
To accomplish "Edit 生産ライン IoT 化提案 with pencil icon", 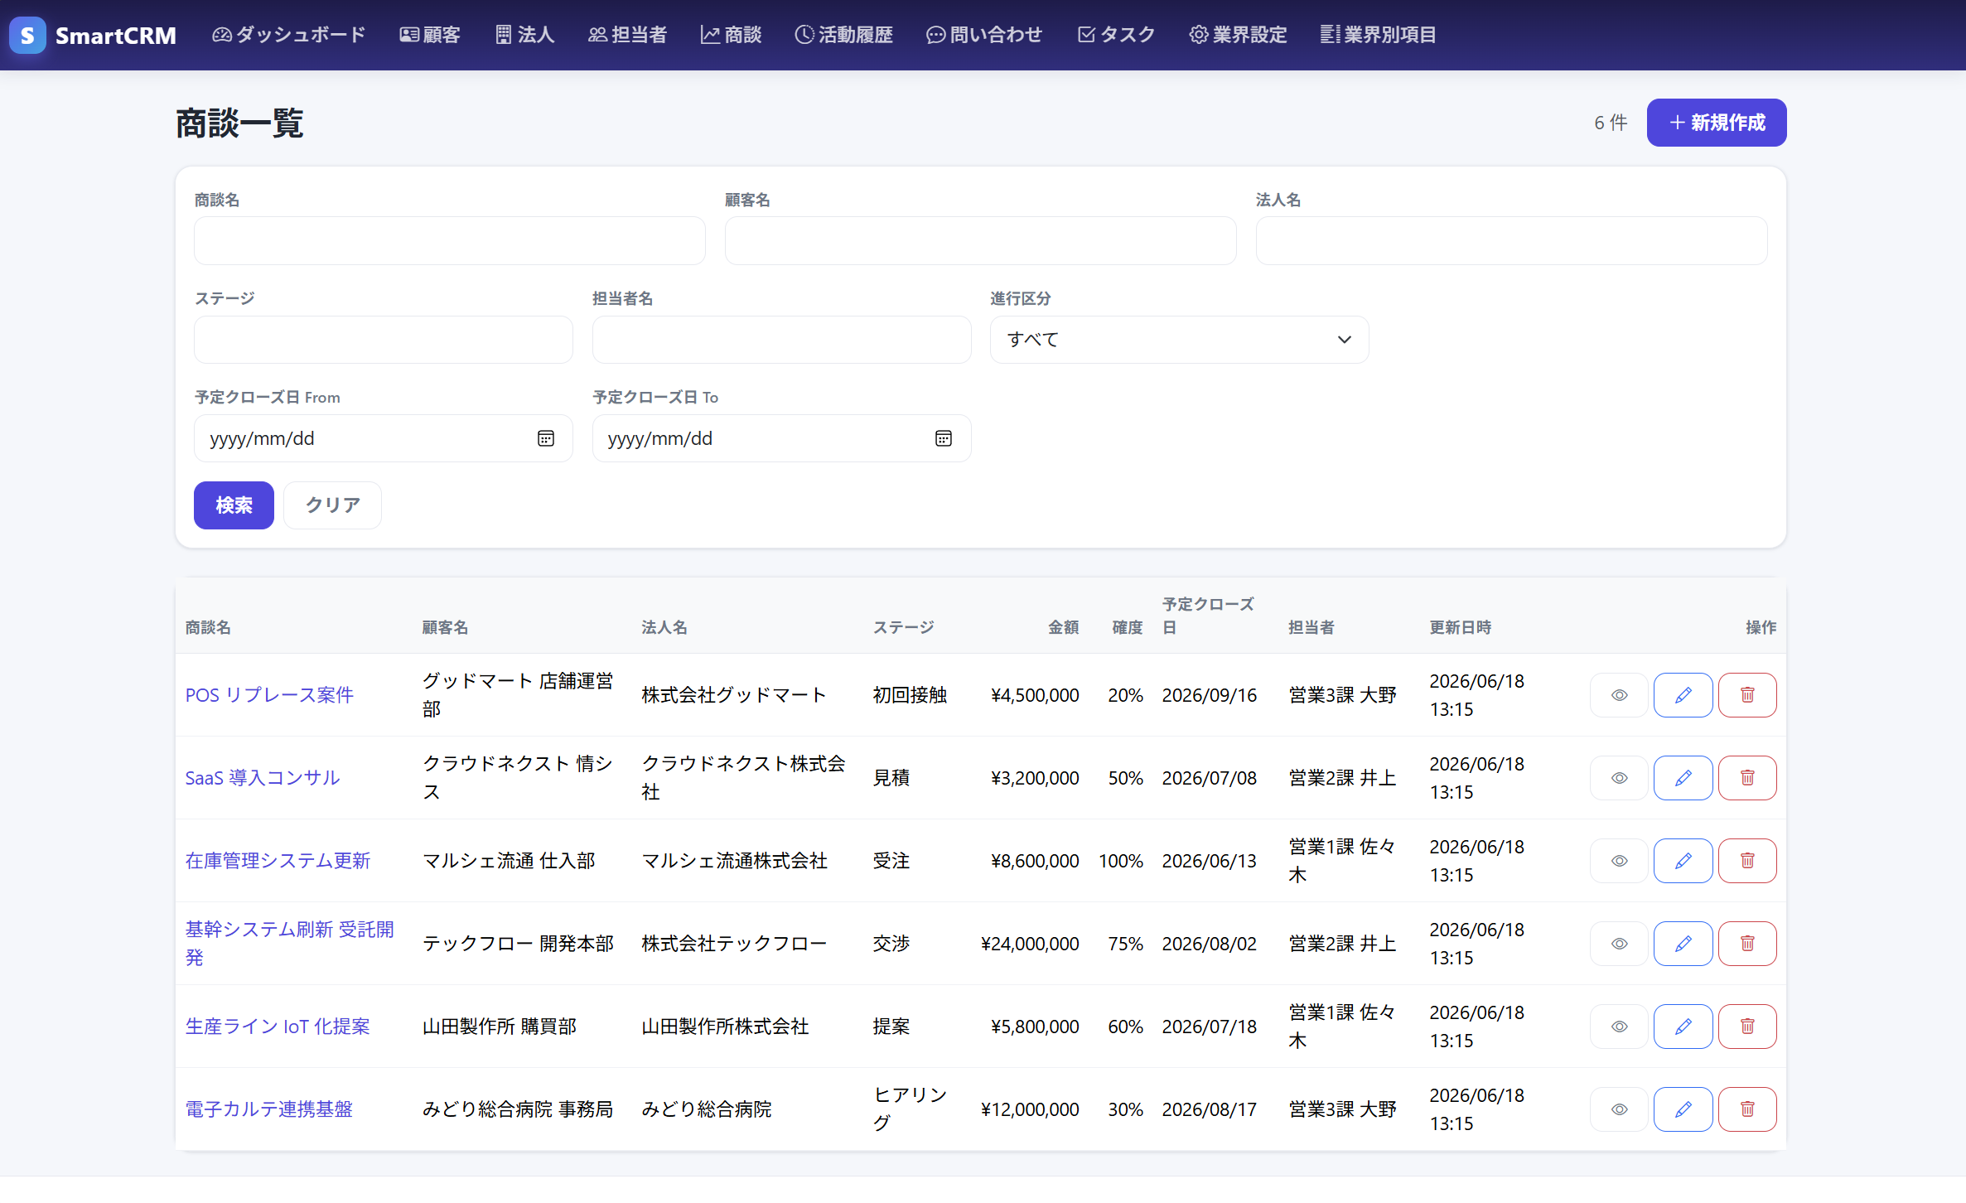I will [x=1683, y=1027].
